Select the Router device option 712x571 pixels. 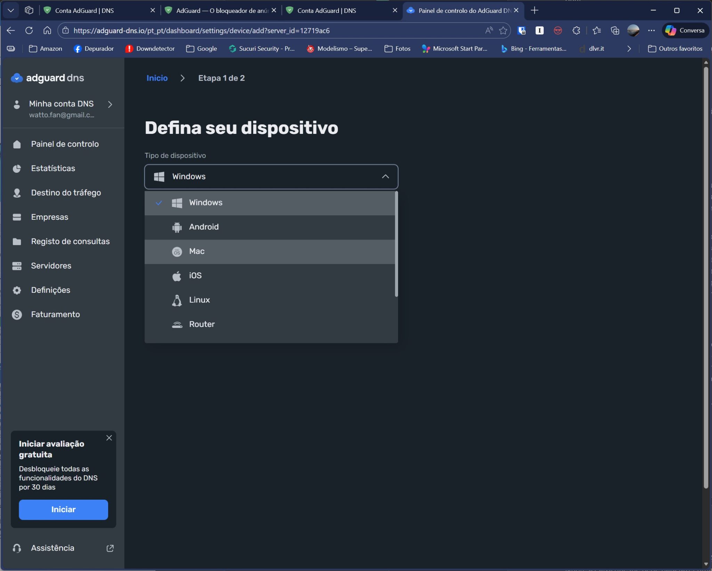coord(202,324)
